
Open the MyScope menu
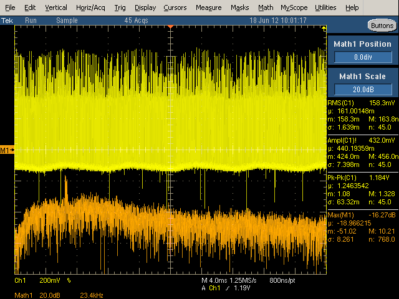294,7
